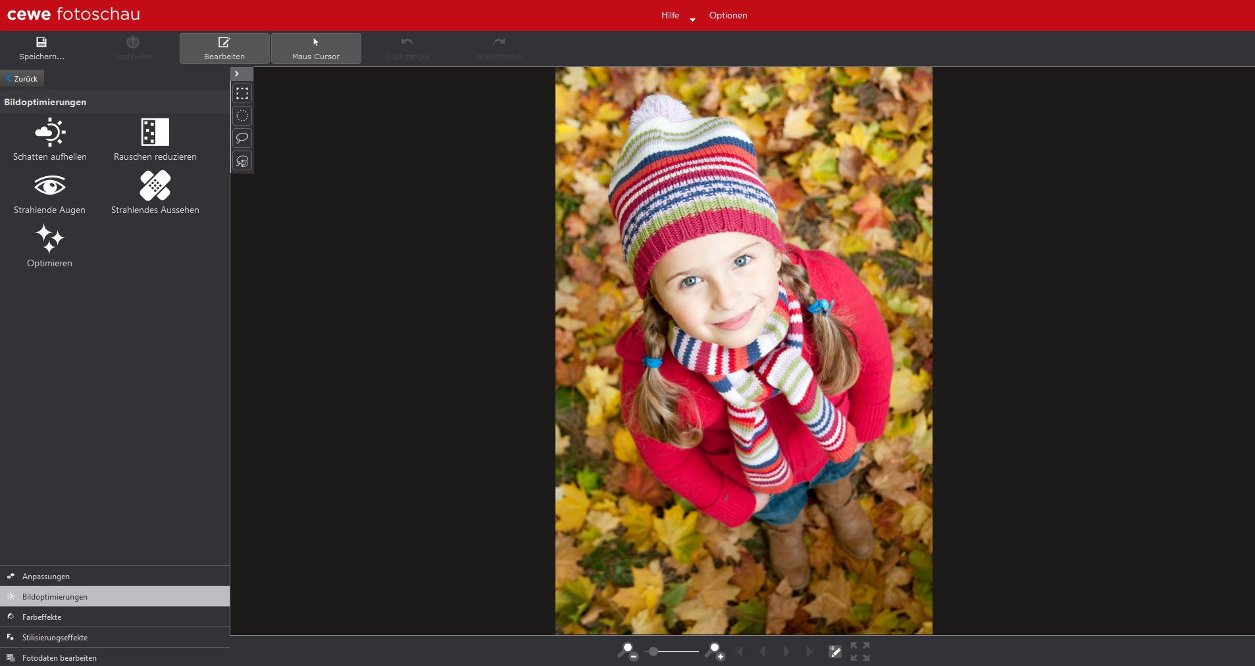Toggle the Maus Cursor mode
This screenshot has height=666, width=1255.
click(x=316, y=49)
